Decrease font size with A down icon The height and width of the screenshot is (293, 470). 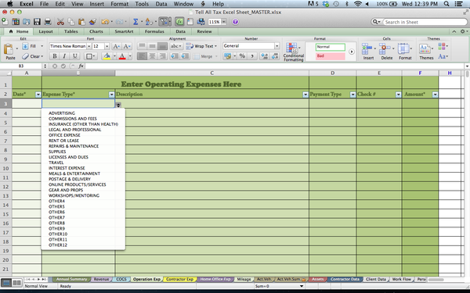[127, 46]
